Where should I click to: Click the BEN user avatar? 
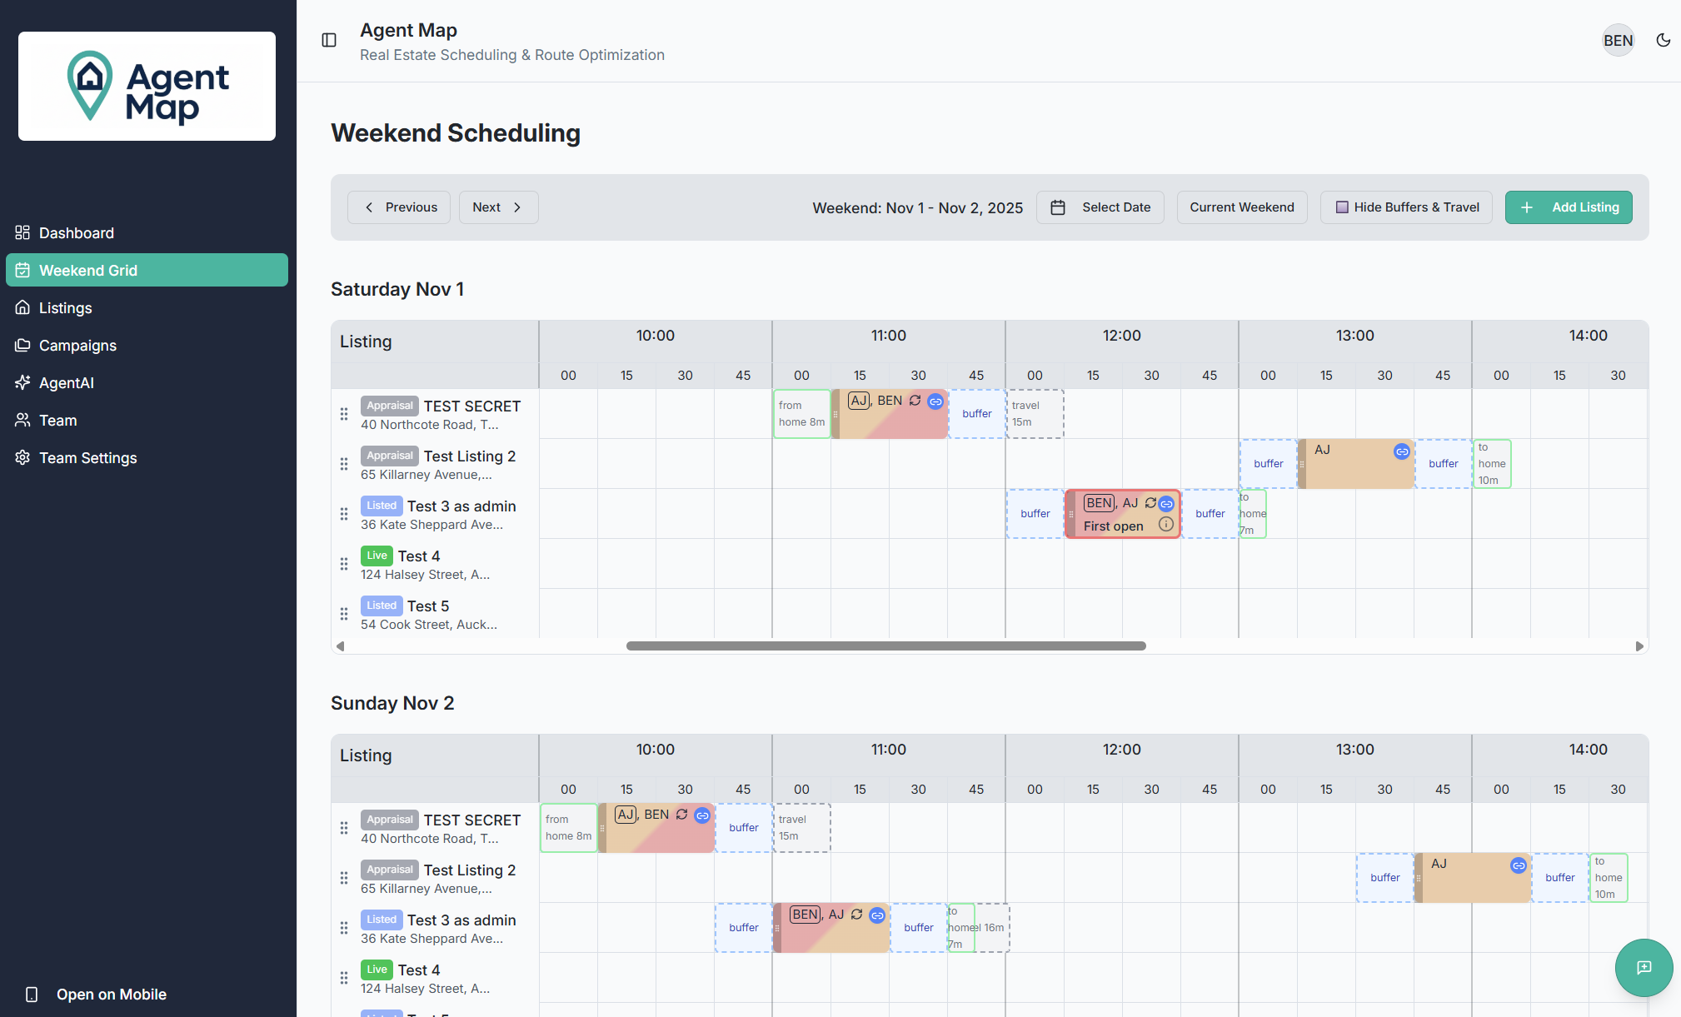[x=1618, y=40]
